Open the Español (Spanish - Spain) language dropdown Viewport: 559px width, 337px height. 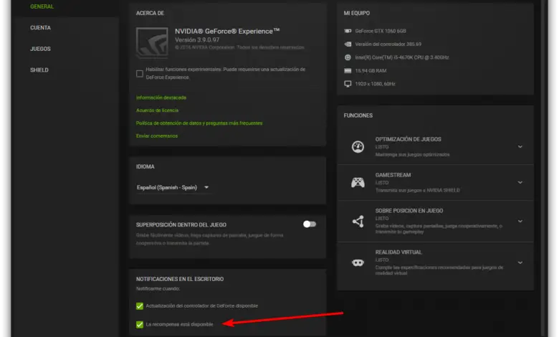pyautogui.click(x=173, y=187)
